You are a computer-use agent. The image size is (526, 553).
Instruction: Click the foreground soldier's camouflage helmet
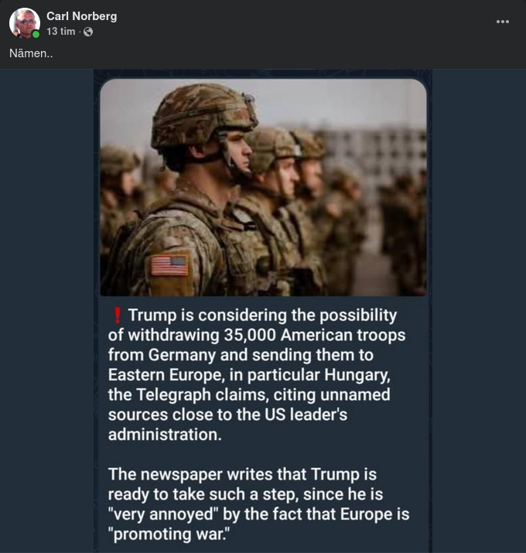point(201,114)
